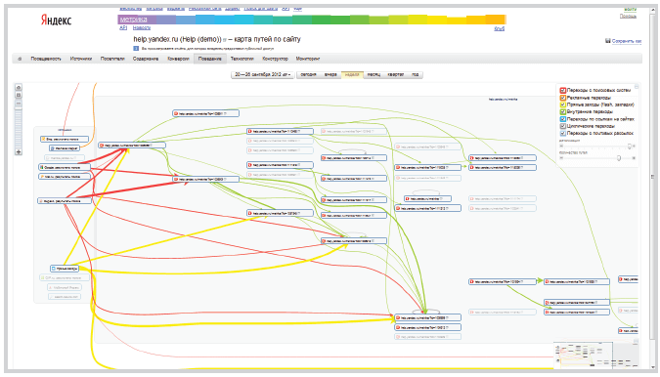Click the topmost map control icon above zoom slider
The height and width of the screenshot is (377, 660).
click(x=19, y=88)
